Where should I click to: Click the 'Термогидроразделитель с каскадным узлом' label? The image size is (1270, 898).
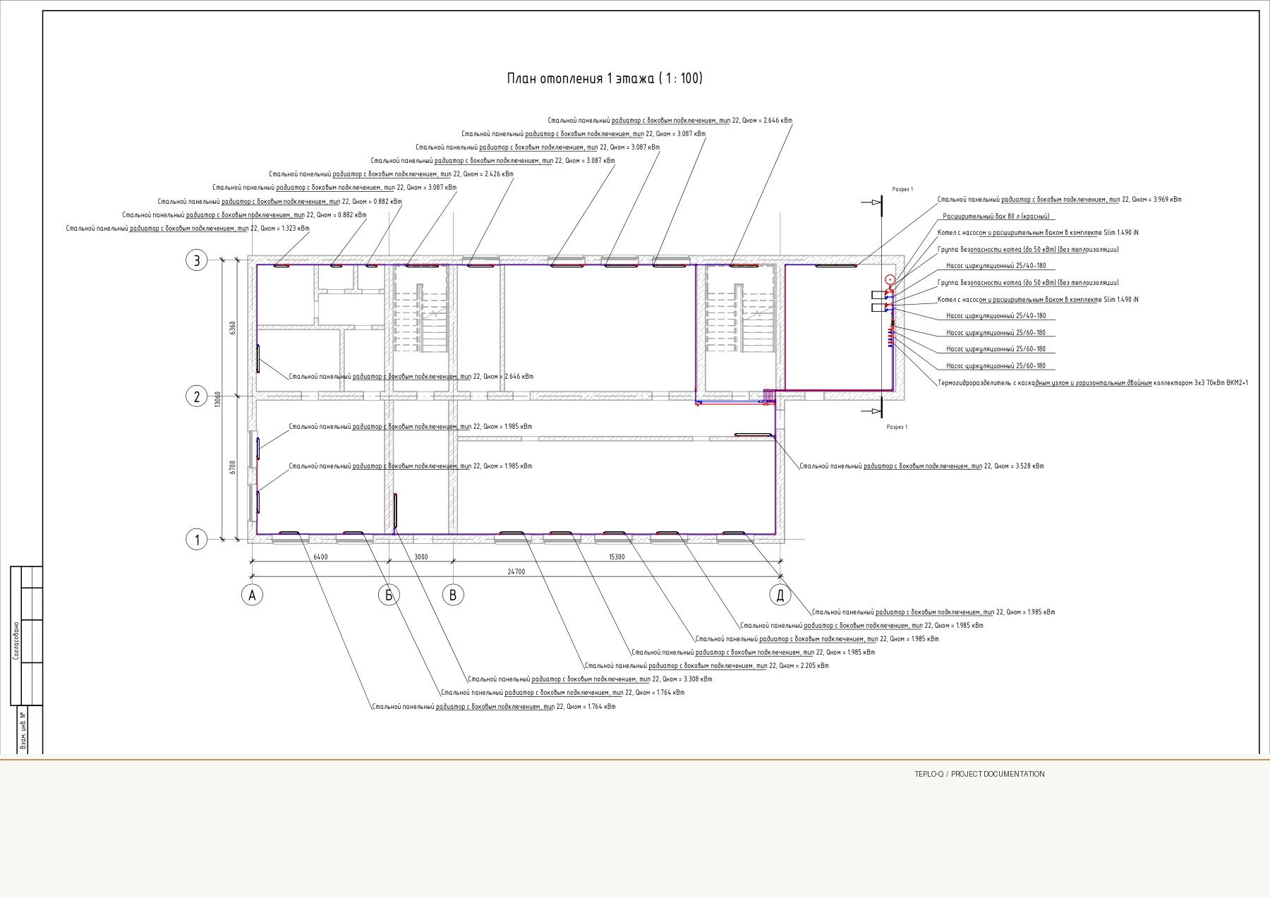point(1093,383)
